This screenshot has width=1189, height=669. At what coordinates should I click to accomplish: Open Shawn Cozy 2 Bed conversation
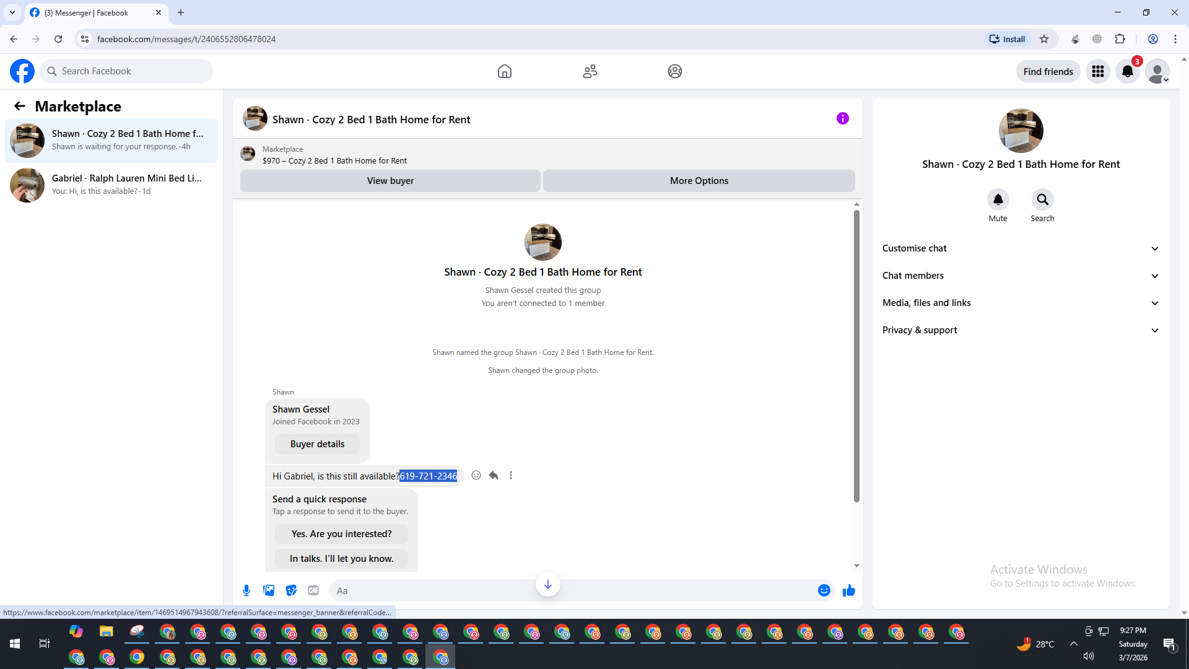click(x=111, y=141)
